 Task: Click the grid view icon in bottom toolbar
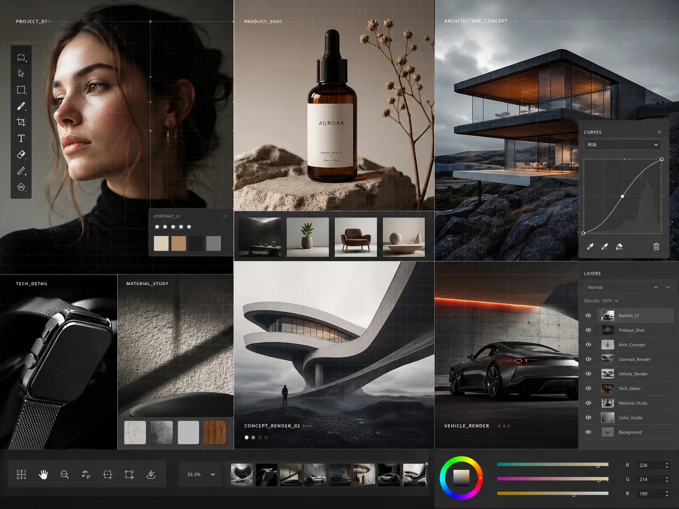pos(22,474)
